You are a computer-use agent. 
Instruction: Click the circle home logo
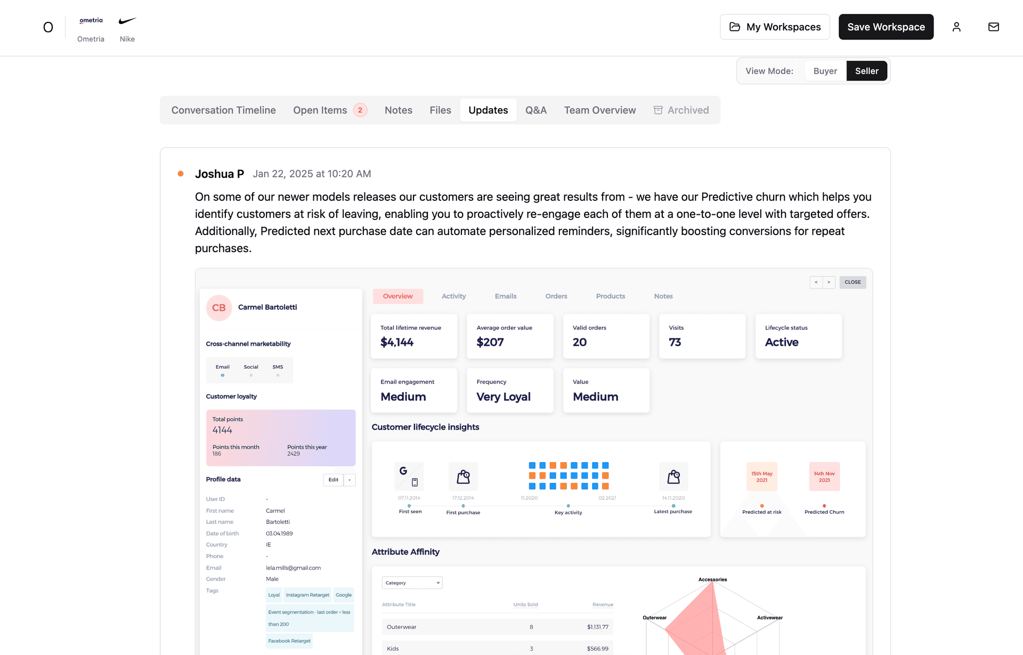point(48,27)
